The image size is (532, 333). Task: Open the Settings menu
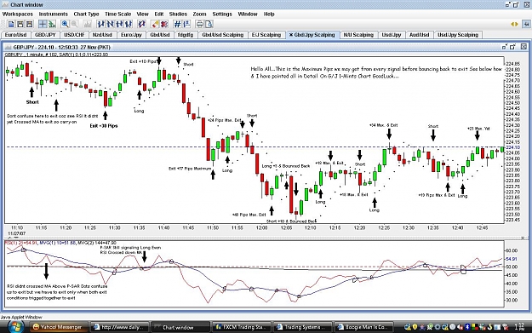tap(222, 14)
